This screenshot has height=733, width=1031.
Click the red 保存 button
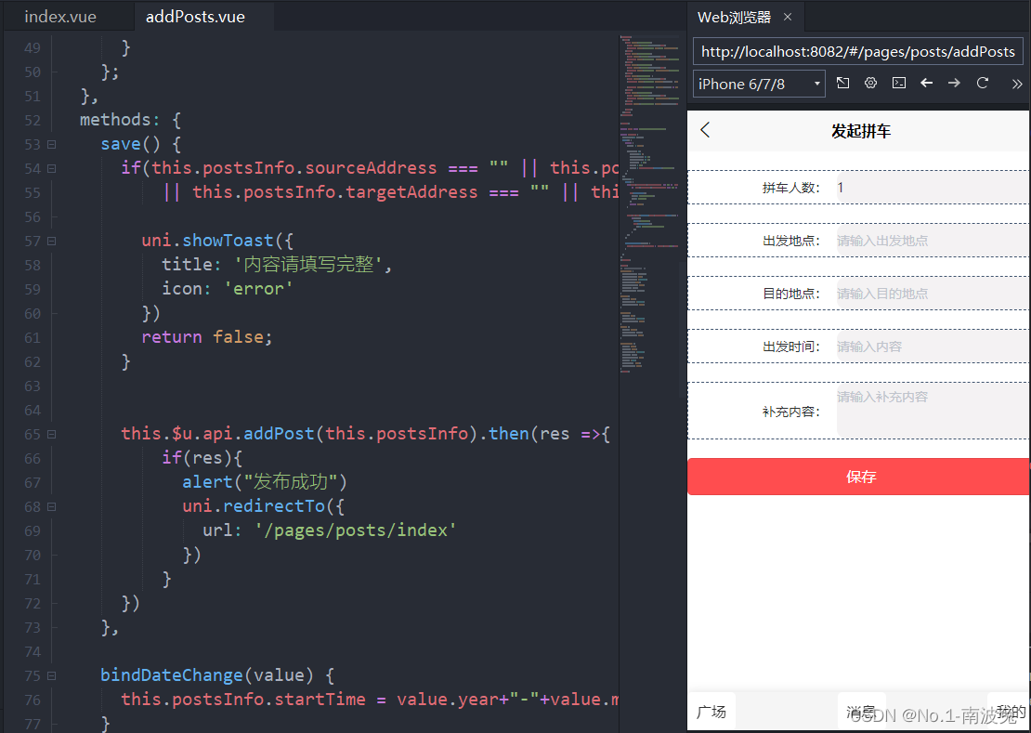pos(859,477)
